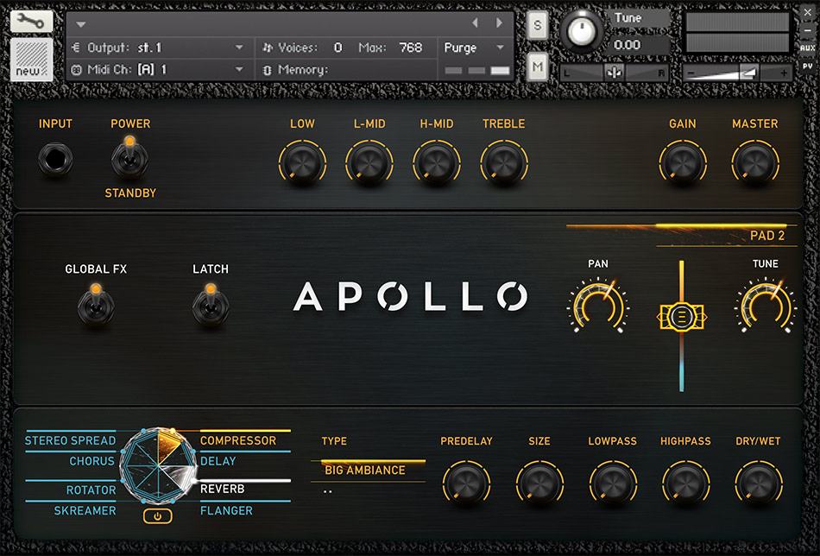Viewport: 820px width, 556px height.
Task: Toggle the POWER/STANDBY switch
Action: [x=129, y=158]
